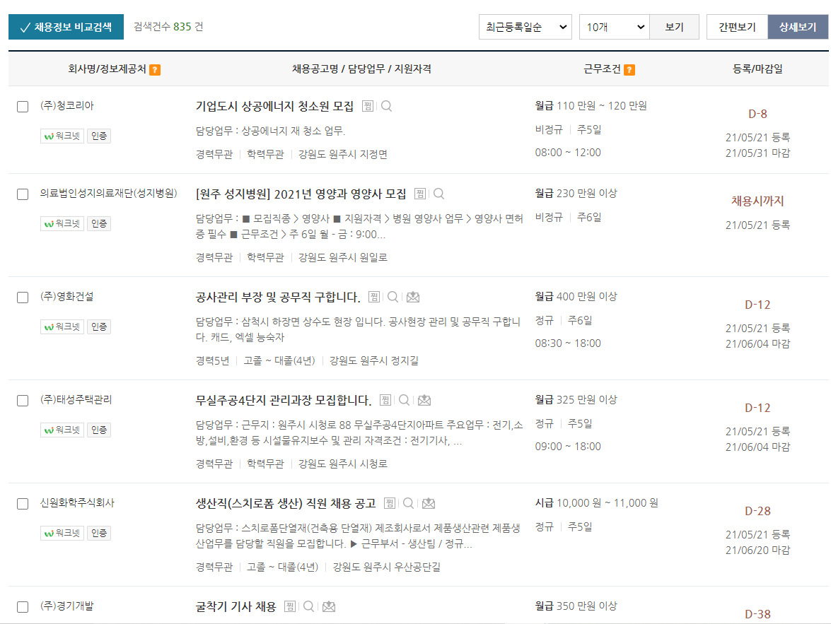
Task: Open the 기업도시 상공에너지 청소원 모집 posting
Action: (x=274, y=107)
